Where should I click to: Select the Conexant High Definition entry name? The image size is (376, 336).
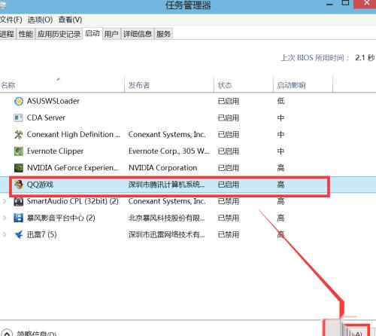(x=74, y=135)
